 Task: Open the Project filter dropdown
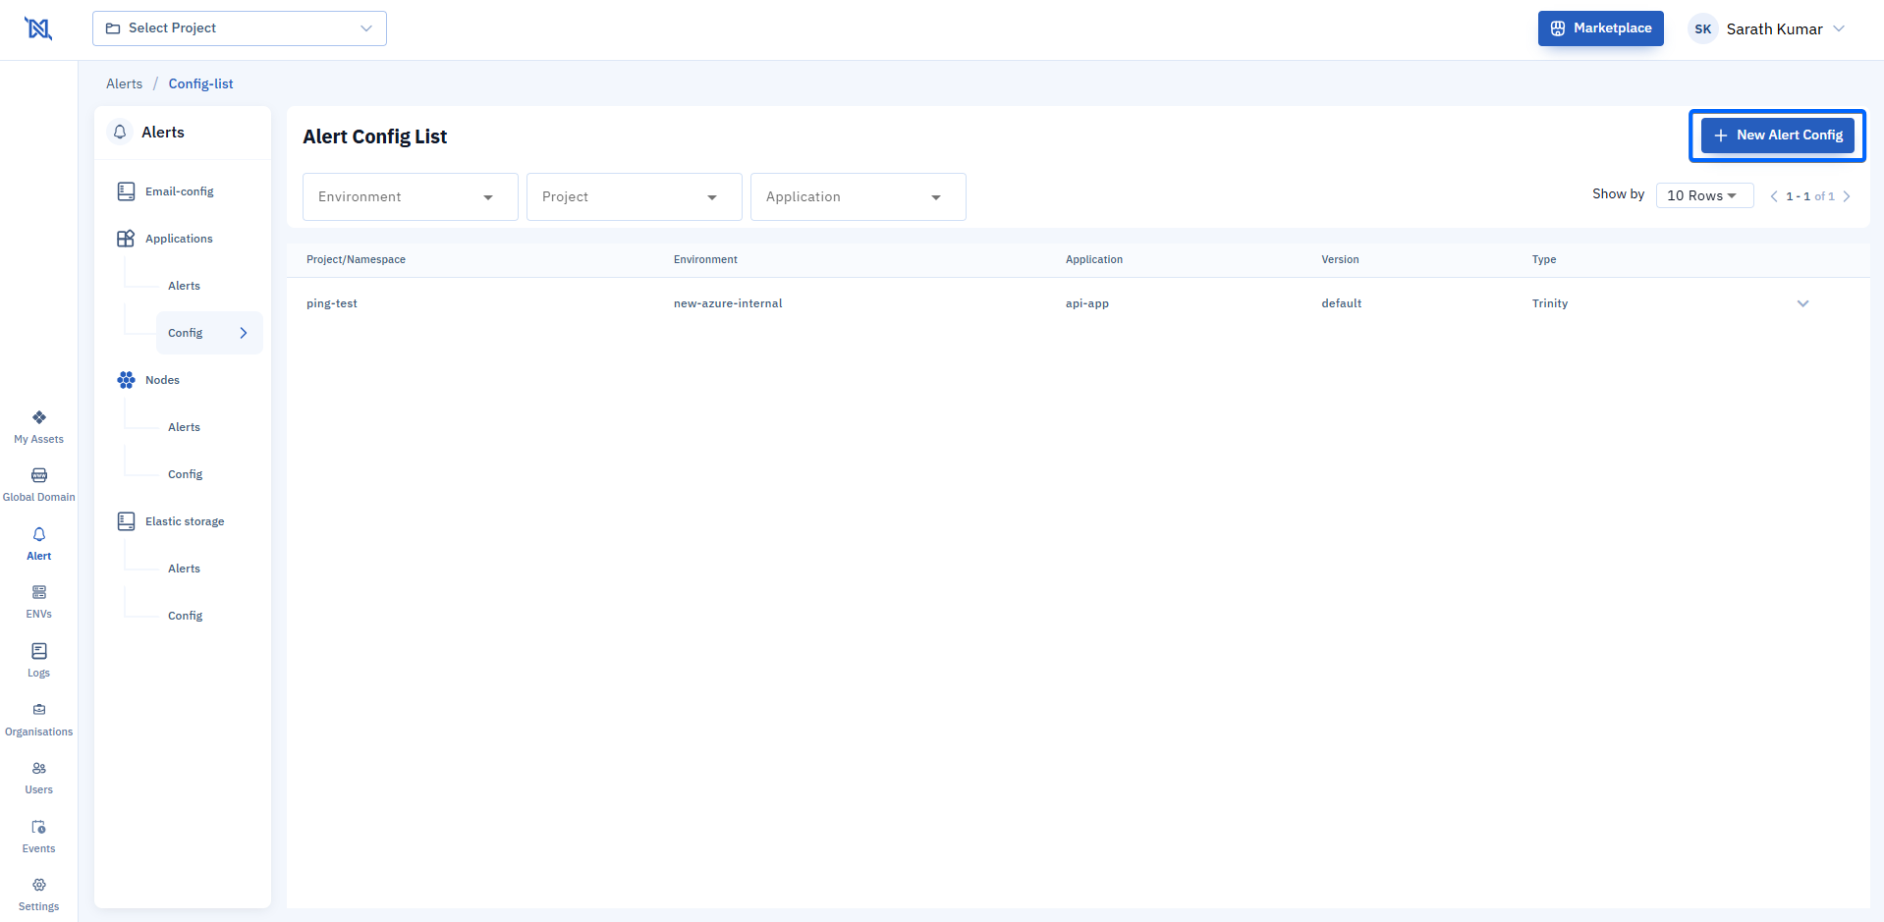[635, 197]
